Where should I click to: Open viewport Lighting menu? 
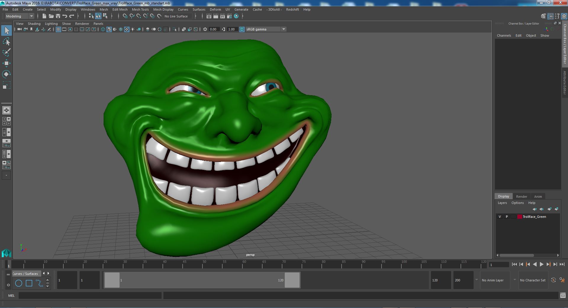(51, 24)
